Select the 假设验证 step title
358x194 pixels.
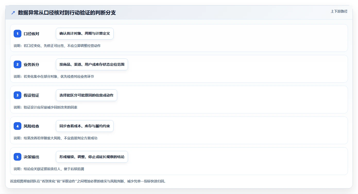tap(31, 95)
